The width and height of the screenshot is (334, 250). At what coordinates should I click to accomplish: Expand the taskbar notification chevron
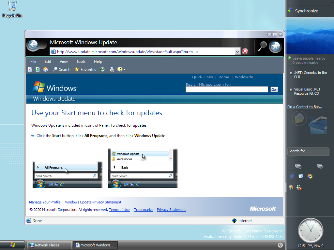(280, 245)
